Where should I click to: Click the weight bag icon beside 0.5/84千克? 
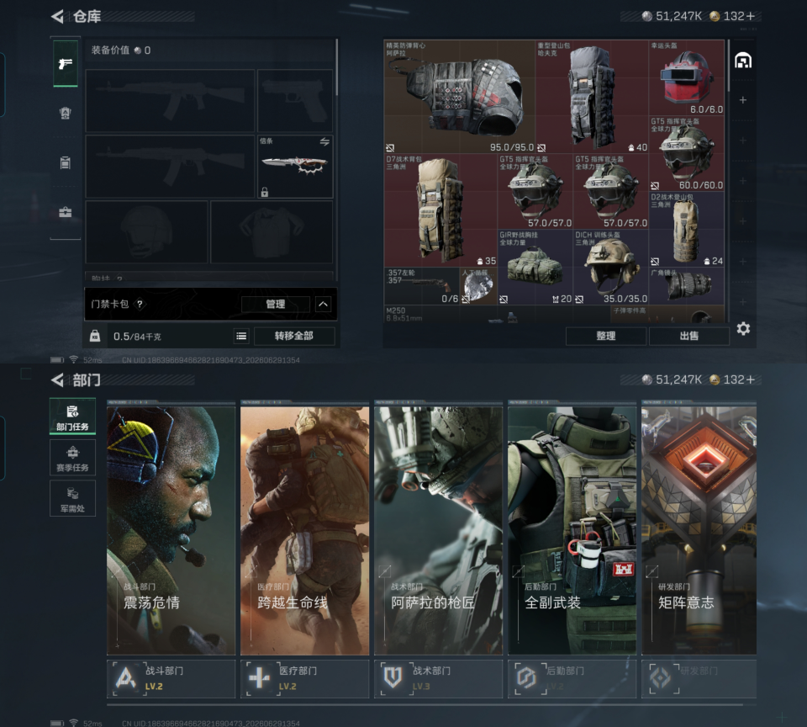[95, 336]
